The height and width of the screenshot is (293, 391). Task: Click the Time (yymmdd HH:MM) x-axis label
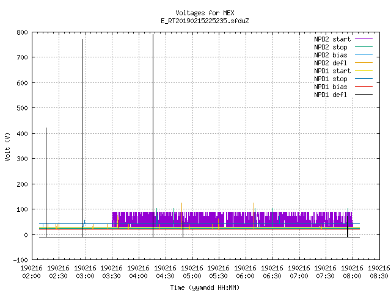205,288
